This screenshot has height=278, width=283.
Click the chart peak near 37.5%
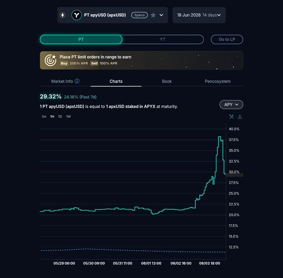click(220, 137)
